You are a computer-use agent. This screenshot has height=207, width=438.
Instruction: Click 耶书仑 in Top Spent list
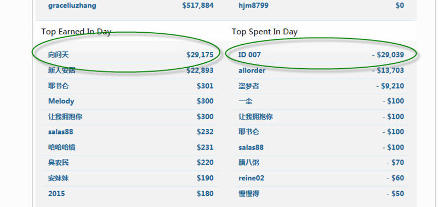248,132
